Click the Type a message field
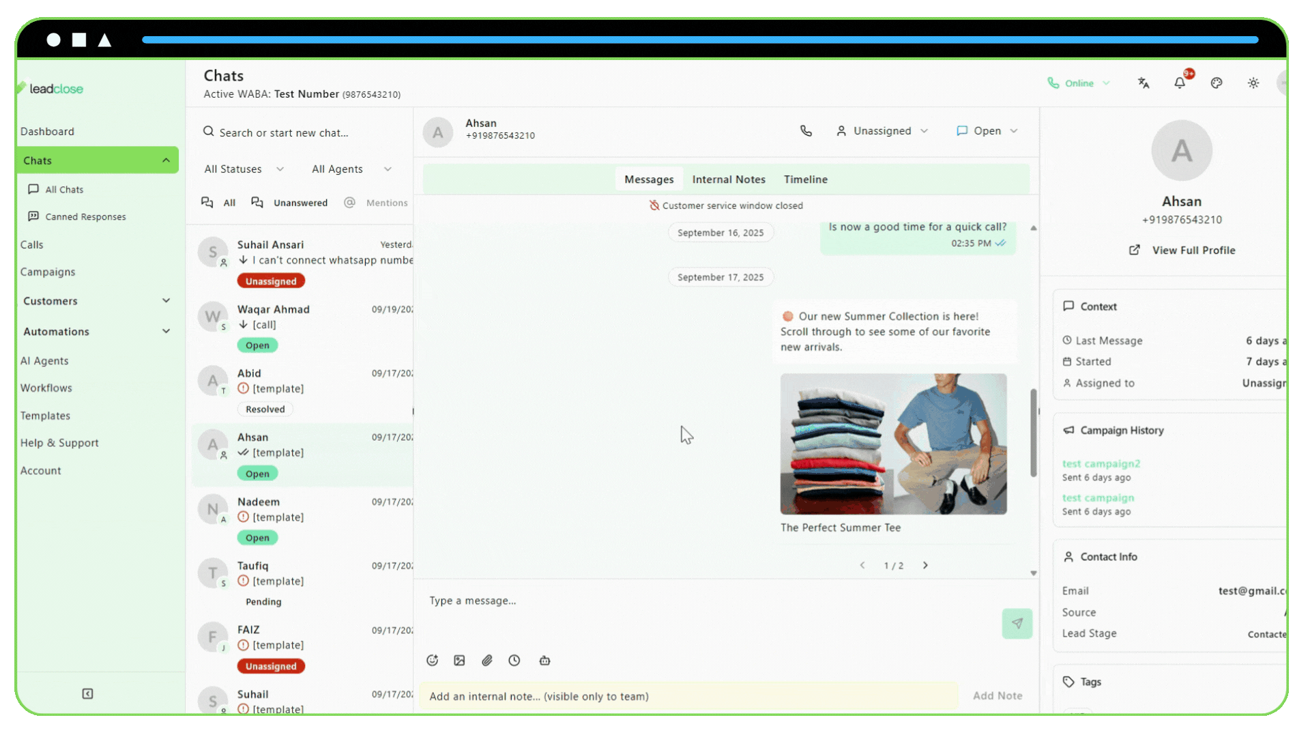 tap(710, 601)
